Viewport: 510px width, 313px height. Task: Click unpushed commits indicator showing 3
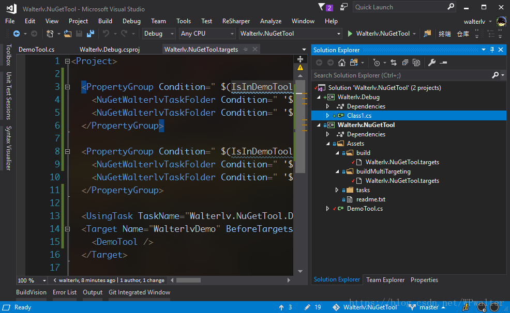click(x=285, y=307)
